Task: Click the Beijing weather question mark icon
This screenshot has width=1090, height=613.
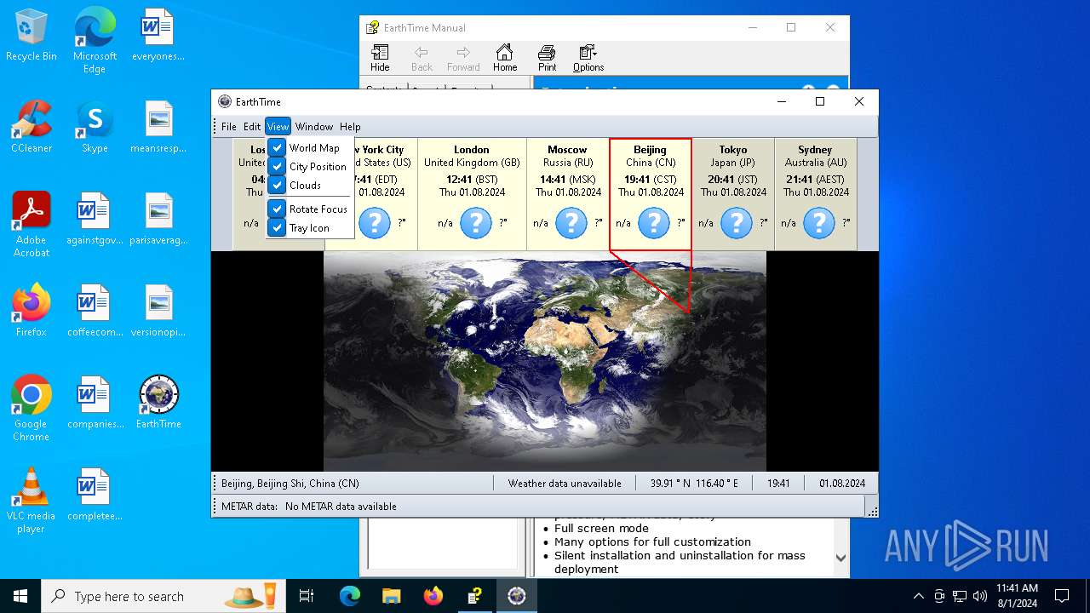Action: pyautogui.click(x=654, y=223)
